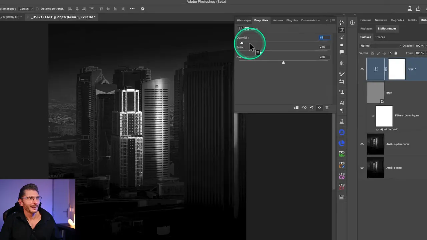This screenshot has width=427, height=240.
Task: Click the reset adjustment arrow icon
Action: [312, 108]
